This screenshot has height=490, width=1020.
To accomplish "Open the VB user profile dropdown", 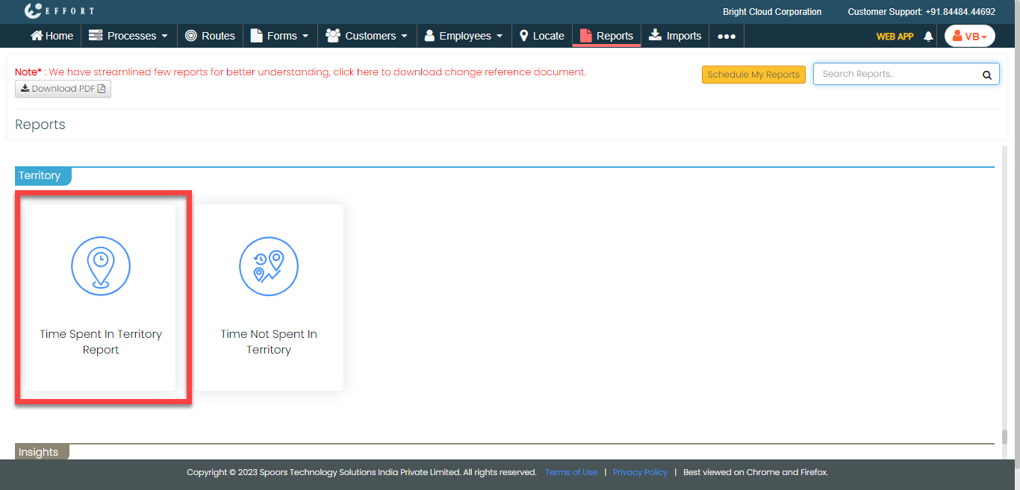I will click(969, 36).
